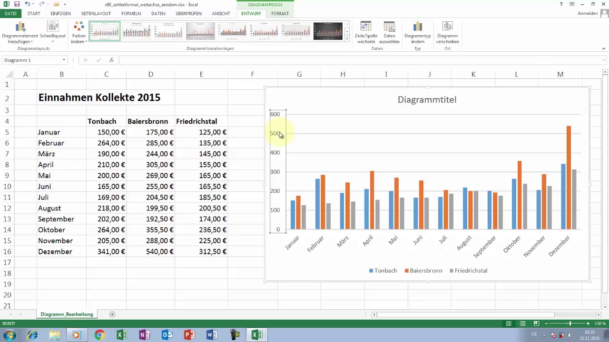Open the Diagrammelement hinzufügen menu
609x342 pixels.
click(x=20, y=33)
